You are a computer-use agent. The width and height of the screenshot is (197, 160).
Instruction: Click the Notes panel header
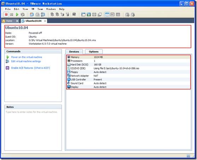click(33, 107)
